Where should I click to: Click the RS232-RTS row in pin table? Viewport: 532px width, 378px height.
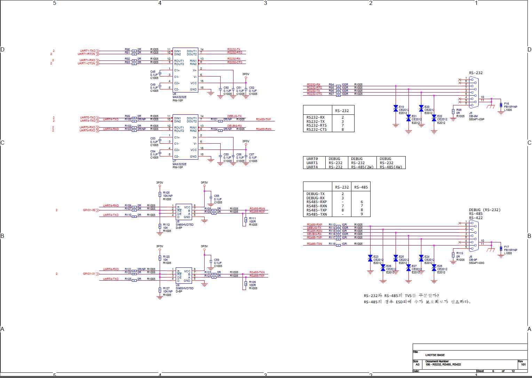(x=328, y=126)
